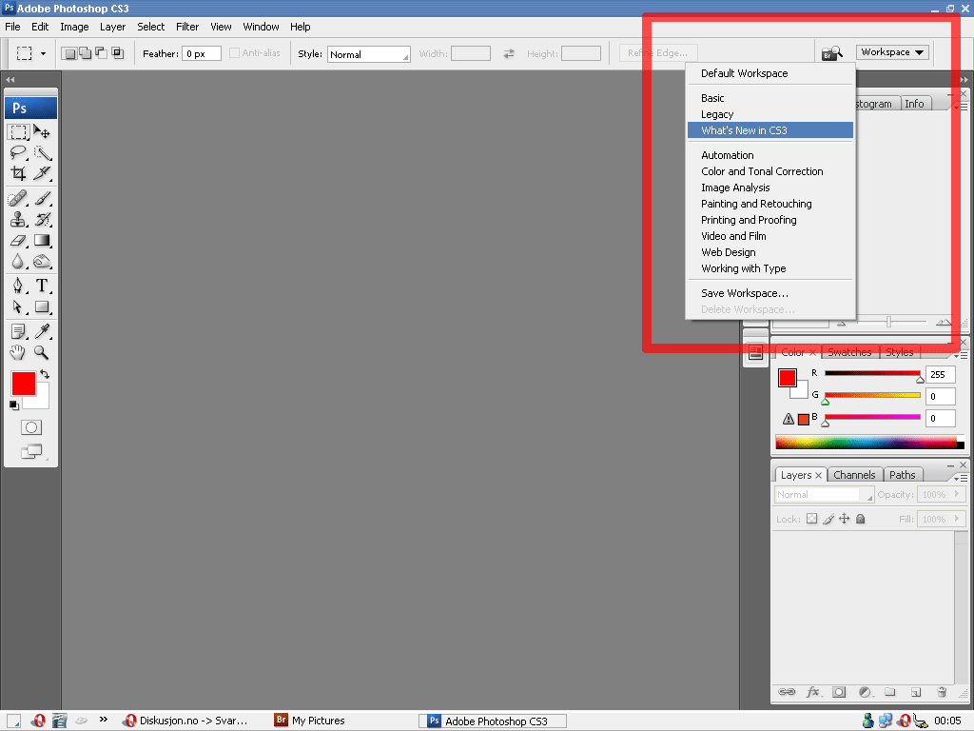Open the Workspace dropdown button
The image size is (974, 731).
[892, 52]
